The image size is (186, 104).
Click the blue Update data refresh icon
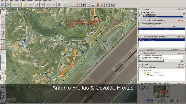point(59,5)
